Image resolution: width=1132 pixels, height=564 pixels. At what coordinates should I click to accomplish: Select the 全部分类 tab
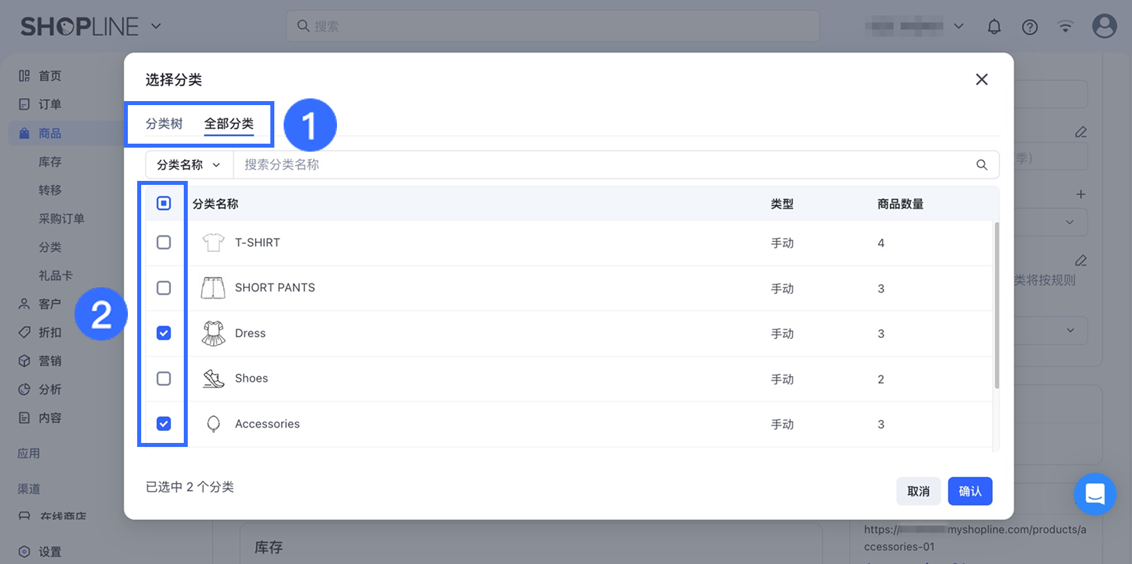(228, 124)
